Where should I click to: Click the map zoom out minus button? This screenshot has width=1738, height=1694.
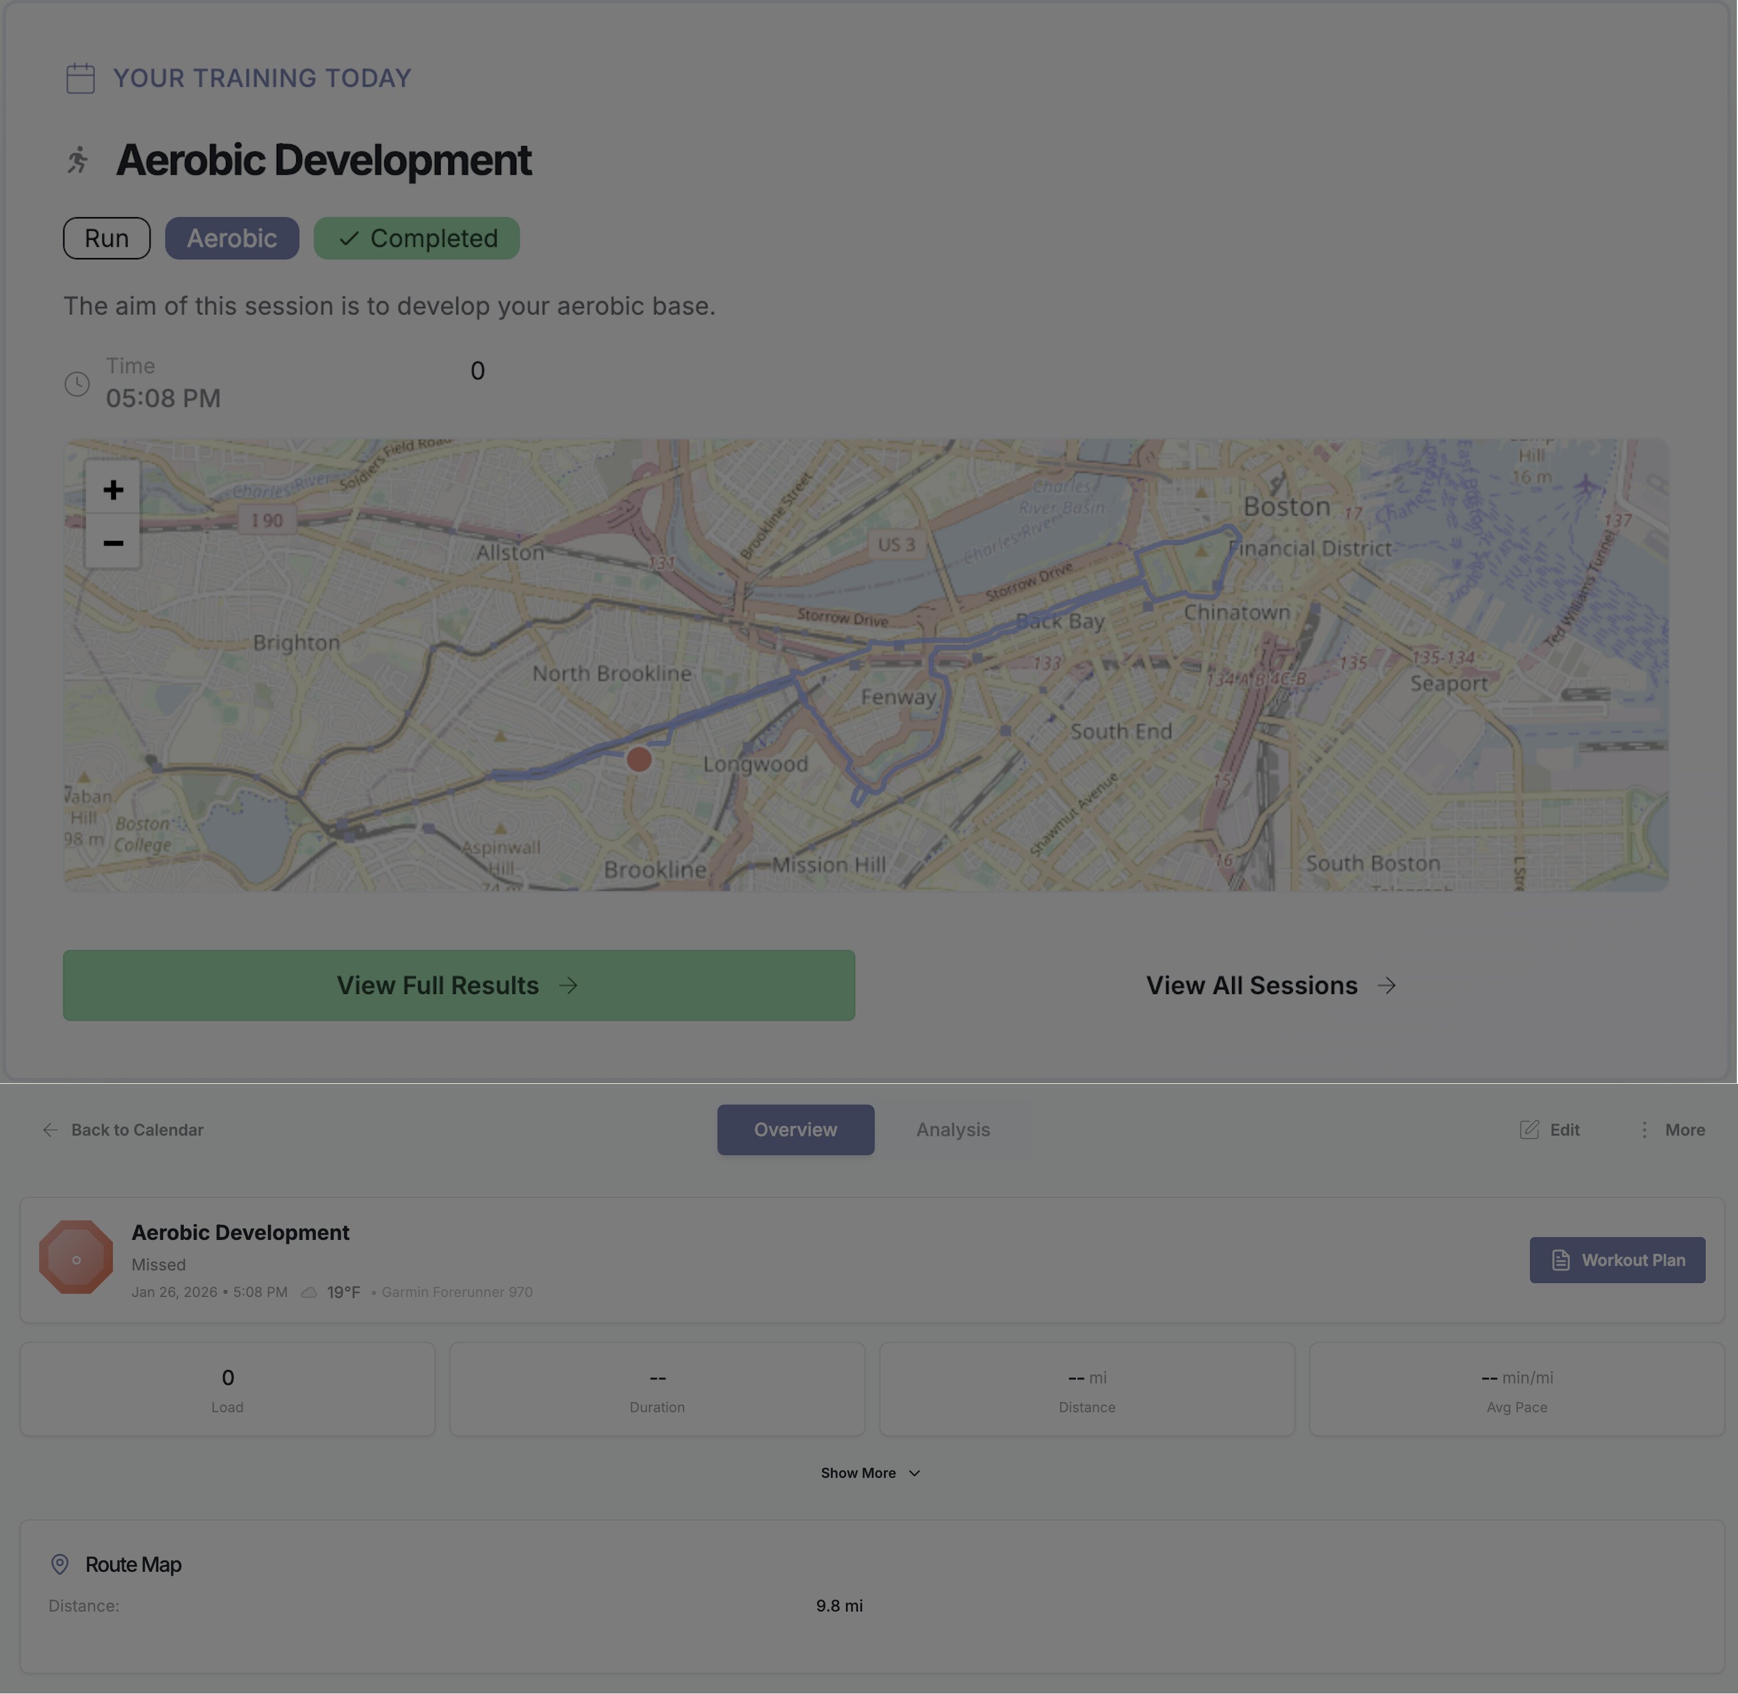click(x=113, y=542)
